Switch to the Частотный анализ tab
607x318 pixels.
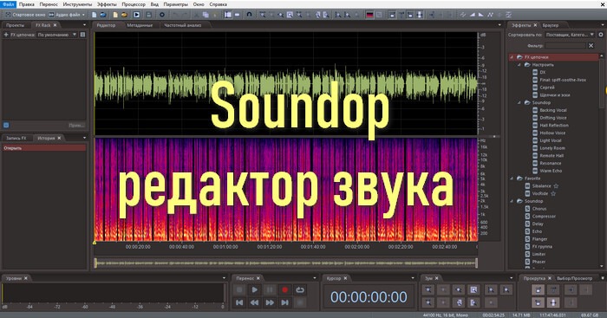(x=183, y=25)
